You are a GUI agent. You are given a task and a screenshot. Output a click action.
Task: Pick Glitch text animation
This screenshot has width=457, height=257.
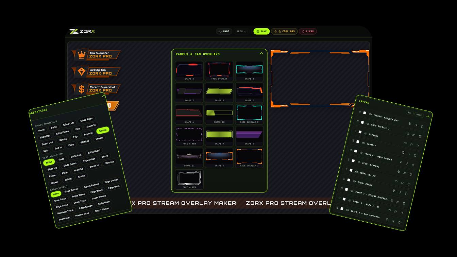click(68, 179)
